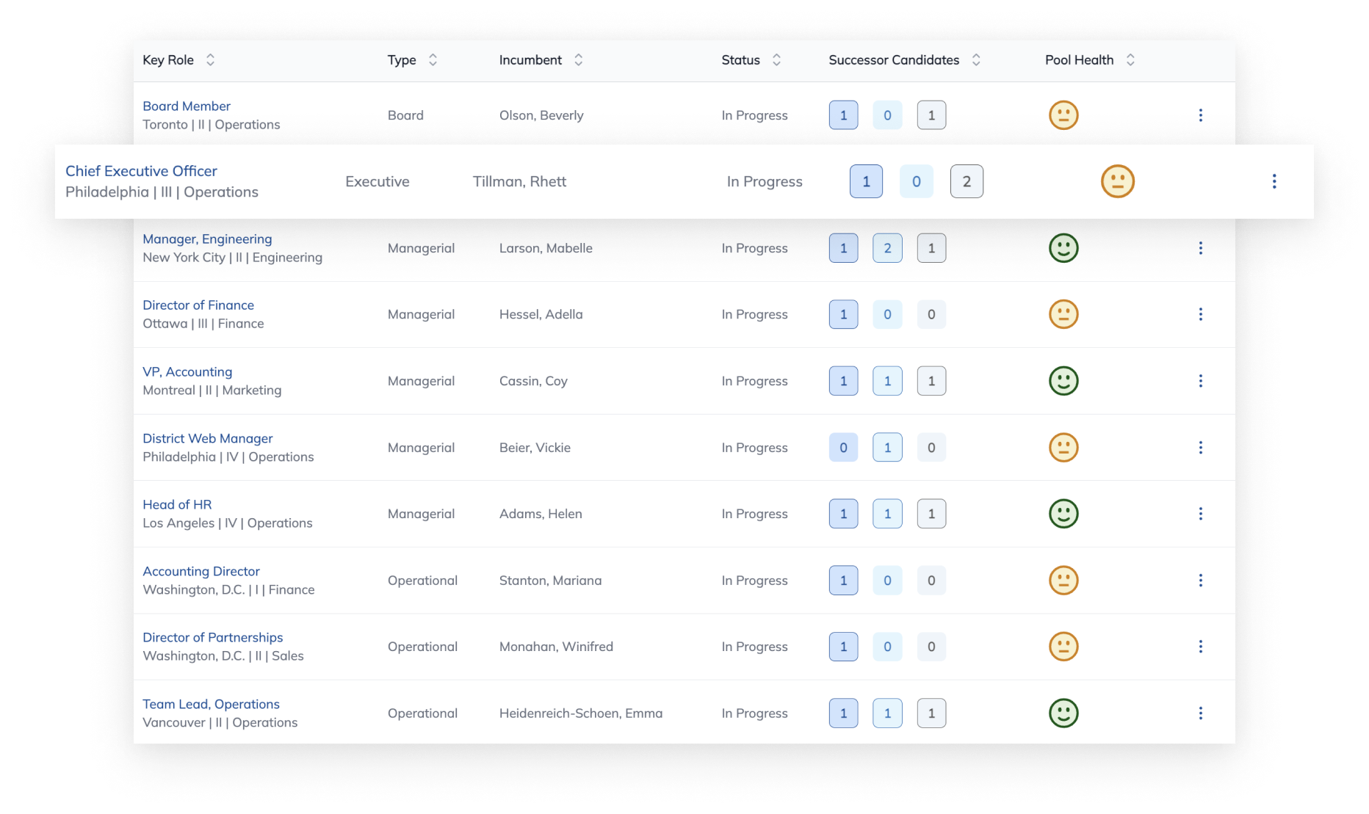The width and height of the screenshot is (1369, 814).
Task: Click the Type column sort arrows
Action: click(x=433, y=60)
